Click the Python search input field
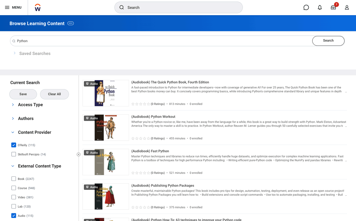This screenshot has width=356, height=221. [x=161, y=41]
